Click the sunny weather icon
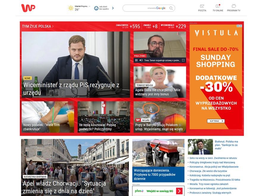This screenshot has width=272, height=196. coord(71,8)
